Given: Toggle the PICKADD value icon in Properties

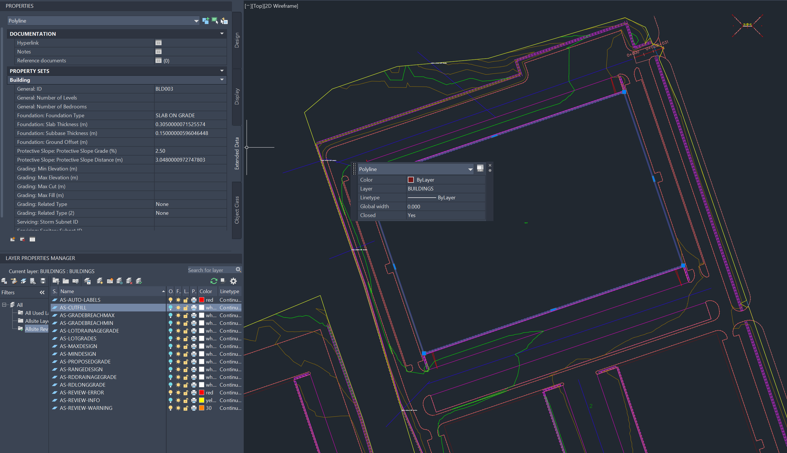Looking at the screenshot, I should (x=206, y=21).
